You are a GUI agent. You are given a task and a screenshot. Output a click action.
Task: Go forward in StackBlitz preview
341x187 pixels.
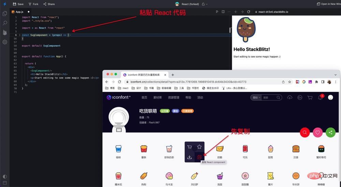click(242, 12)
